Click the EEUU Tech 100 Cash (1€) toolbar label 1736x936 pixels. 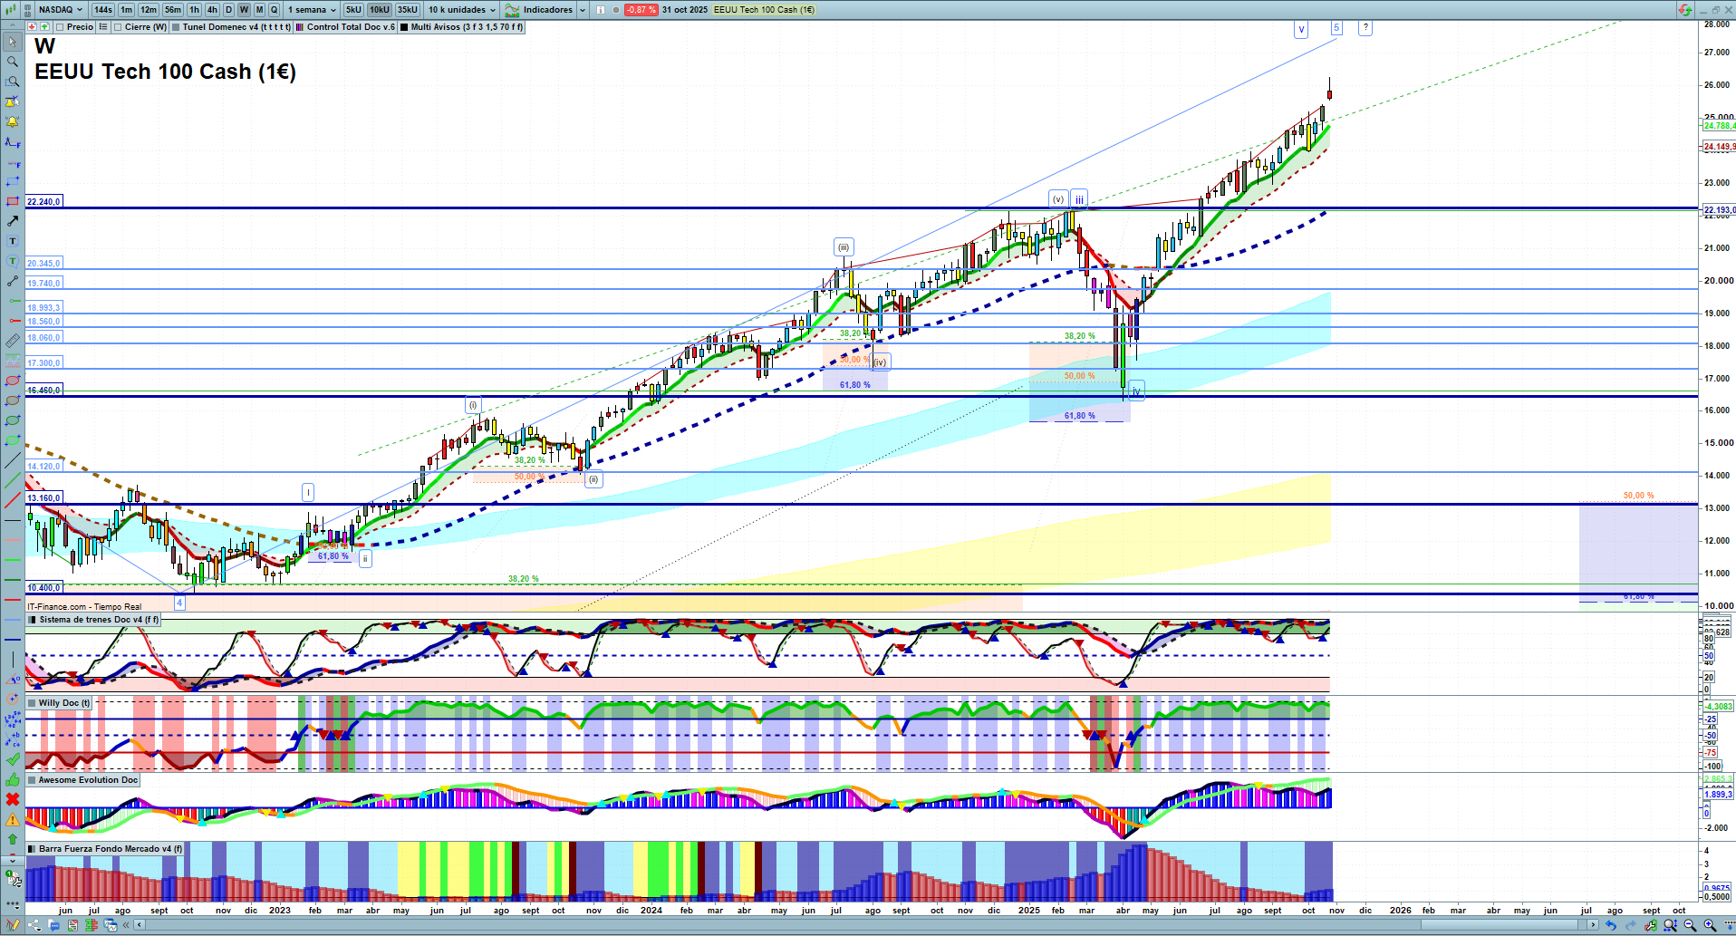coord(764,10)
